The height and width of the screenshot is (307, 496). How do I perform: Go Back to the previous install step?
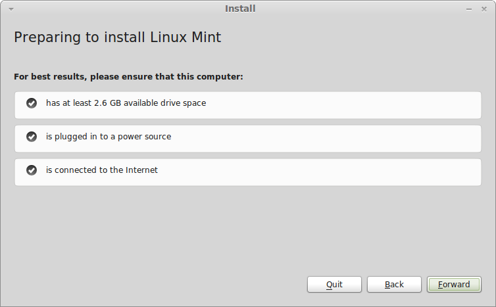click(394, 284)
